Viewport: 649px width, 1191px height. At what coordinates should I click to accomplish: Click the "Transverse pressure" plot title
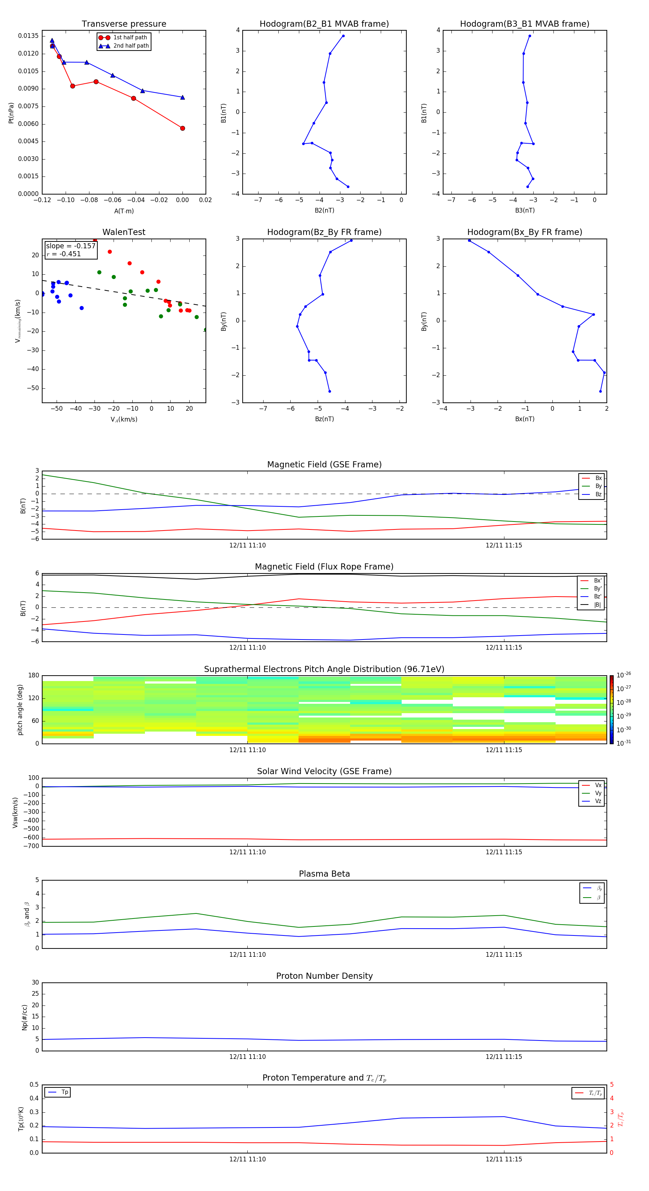[x=124, y=24]
